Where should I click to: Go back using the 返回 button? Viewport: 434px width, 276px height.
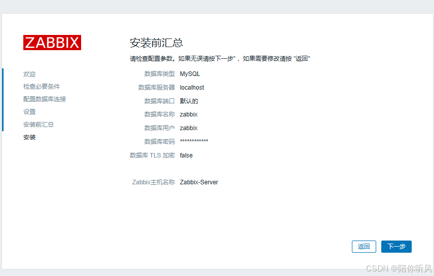(x=364, y=247)
